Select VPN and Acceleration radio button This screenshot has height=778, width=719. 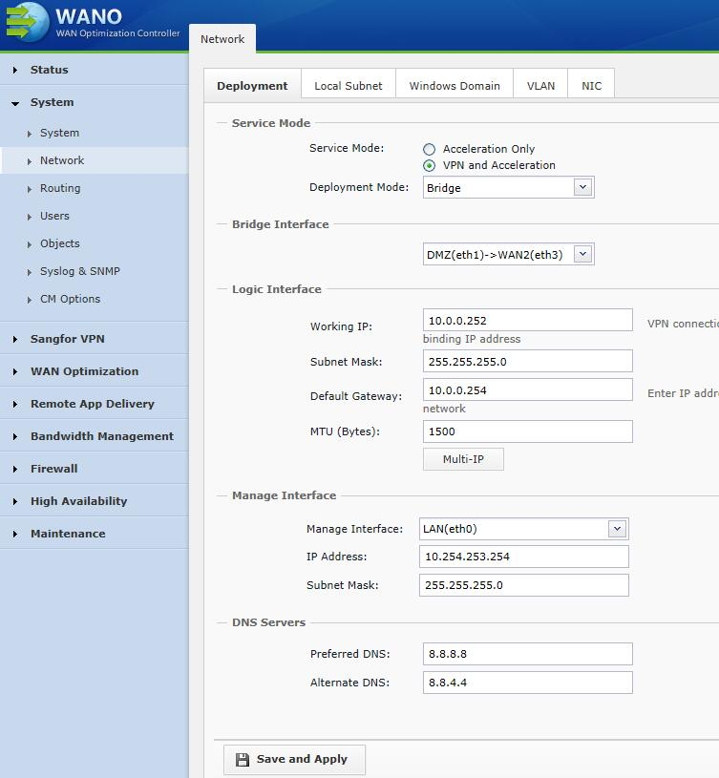click(430, 165)
